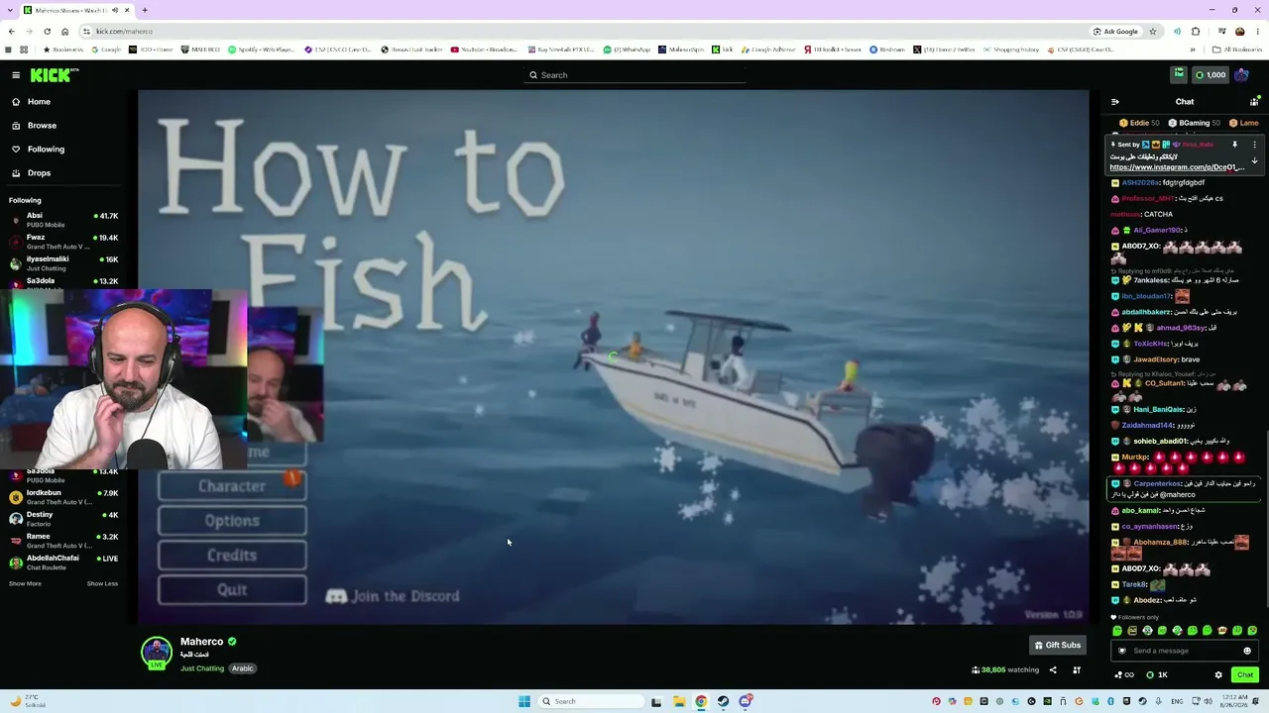
Task: Go to the browser home page
Action: (65, 32)
